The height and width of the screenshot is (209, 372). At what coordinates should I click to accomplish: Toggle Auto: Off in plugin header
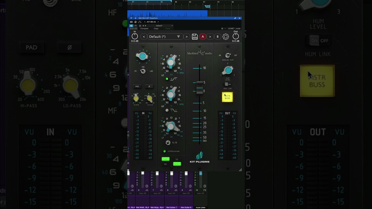[x=133, y=28]
